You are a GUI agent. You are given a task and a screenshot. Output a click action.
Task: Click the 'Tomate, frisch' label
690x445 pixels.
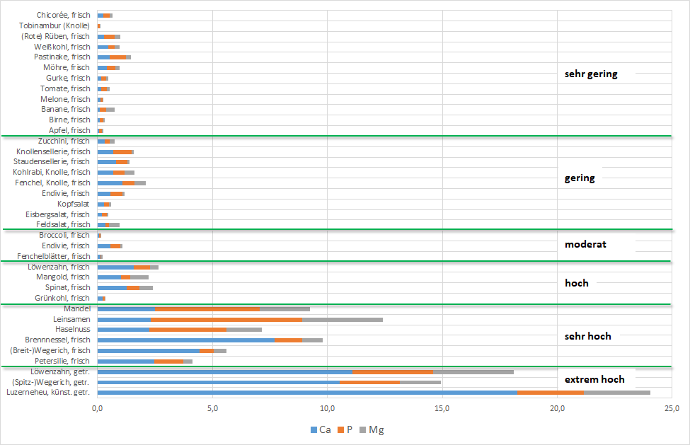65,89
